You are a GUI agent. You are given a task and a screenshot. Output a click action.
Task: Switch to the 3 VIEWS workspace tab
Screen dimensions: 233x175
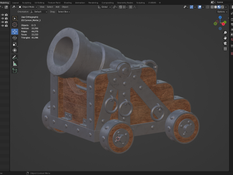pos(152,2)
